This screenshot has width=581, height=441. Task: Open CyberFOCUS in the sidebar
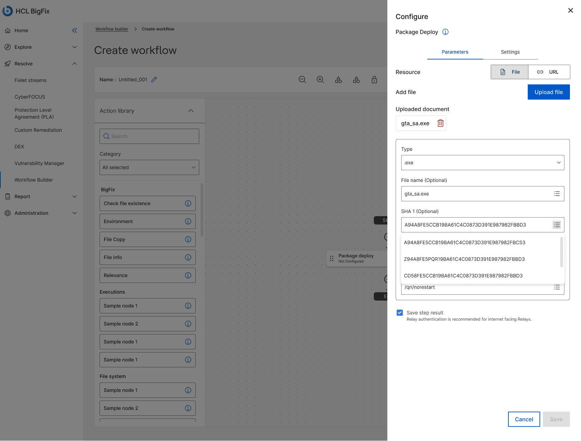click(30, 97)
